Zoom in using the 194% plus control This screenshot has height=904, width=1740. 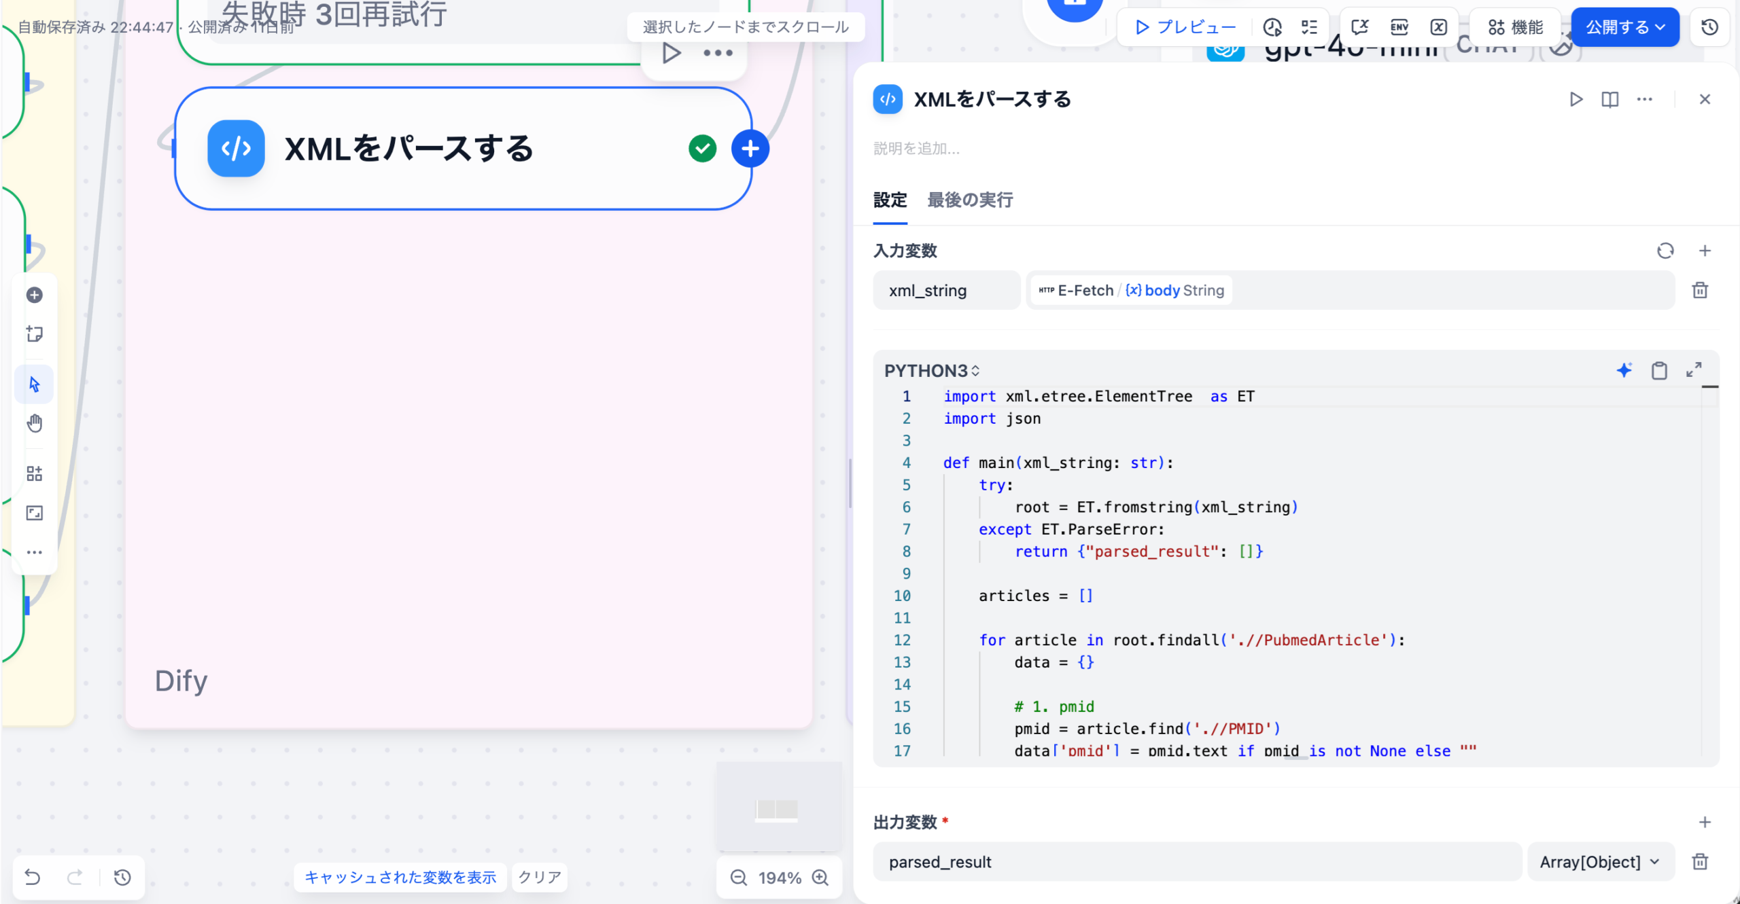tap(821, 878)
